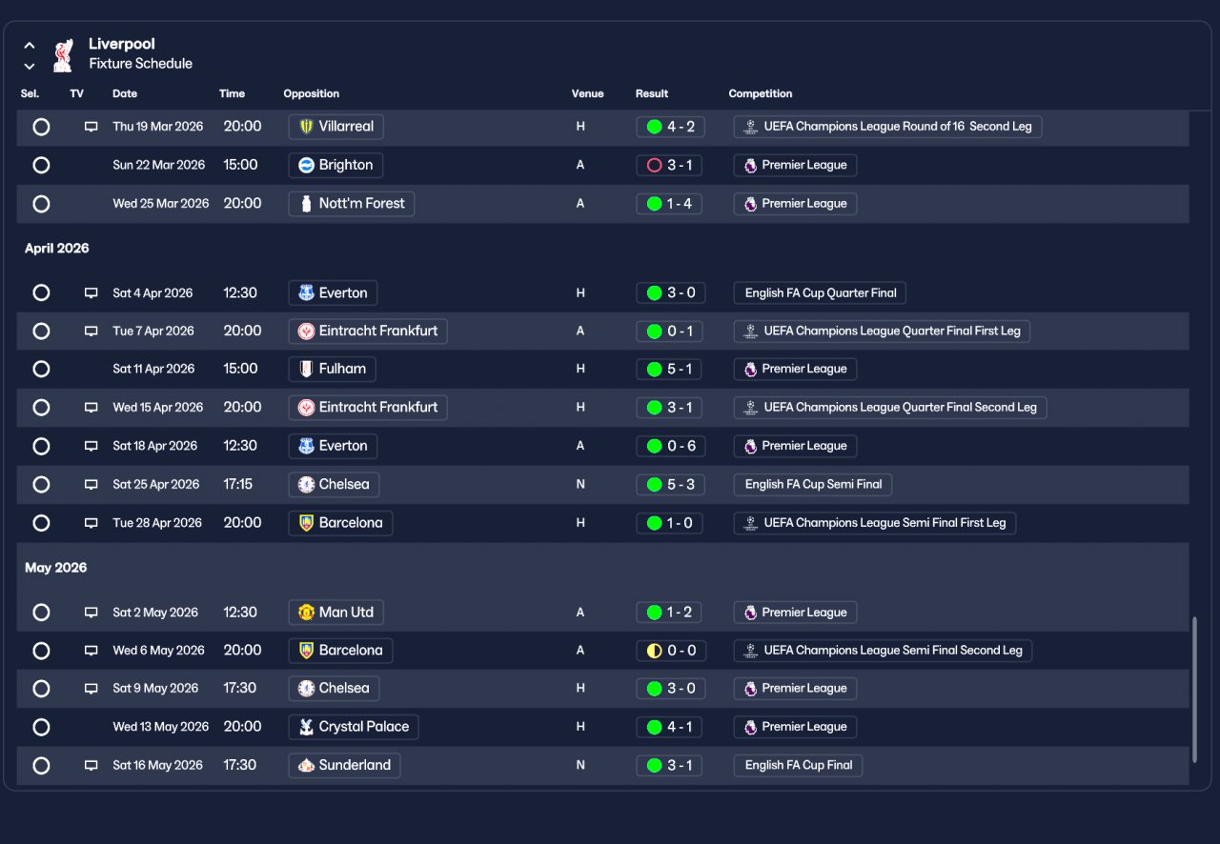This screenshot has width=1220, height=844.
Task: Click the Liverpool club crest
Action: pos(62,54)
